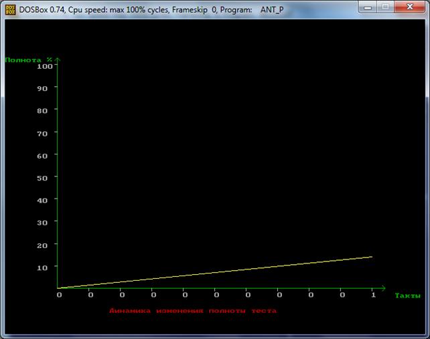Click the 40 value on the vertical axis
The image size is (430, 339).
(42, 201)
